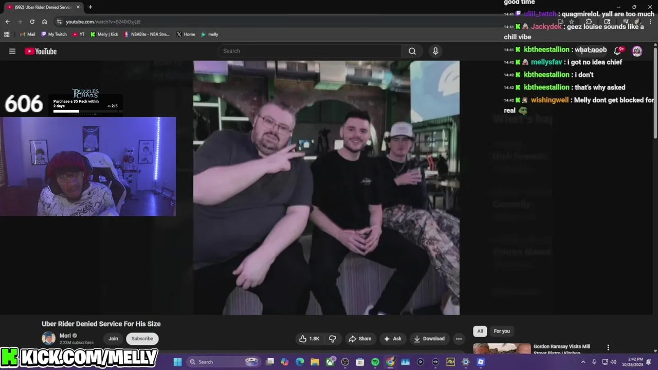
Task: Open Spotify from the taskbar
Action: coord(375,362)
